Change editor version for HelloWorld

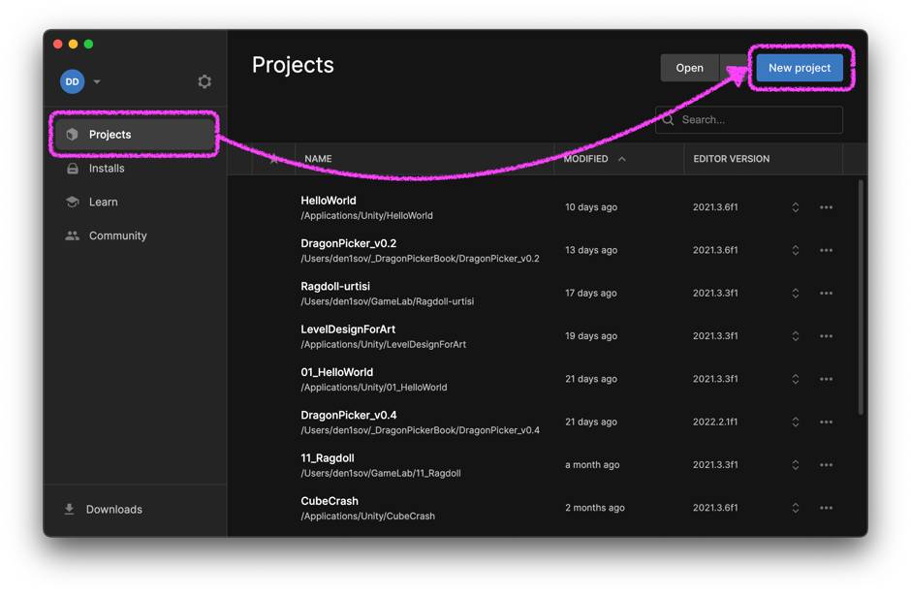coord(796,207)
